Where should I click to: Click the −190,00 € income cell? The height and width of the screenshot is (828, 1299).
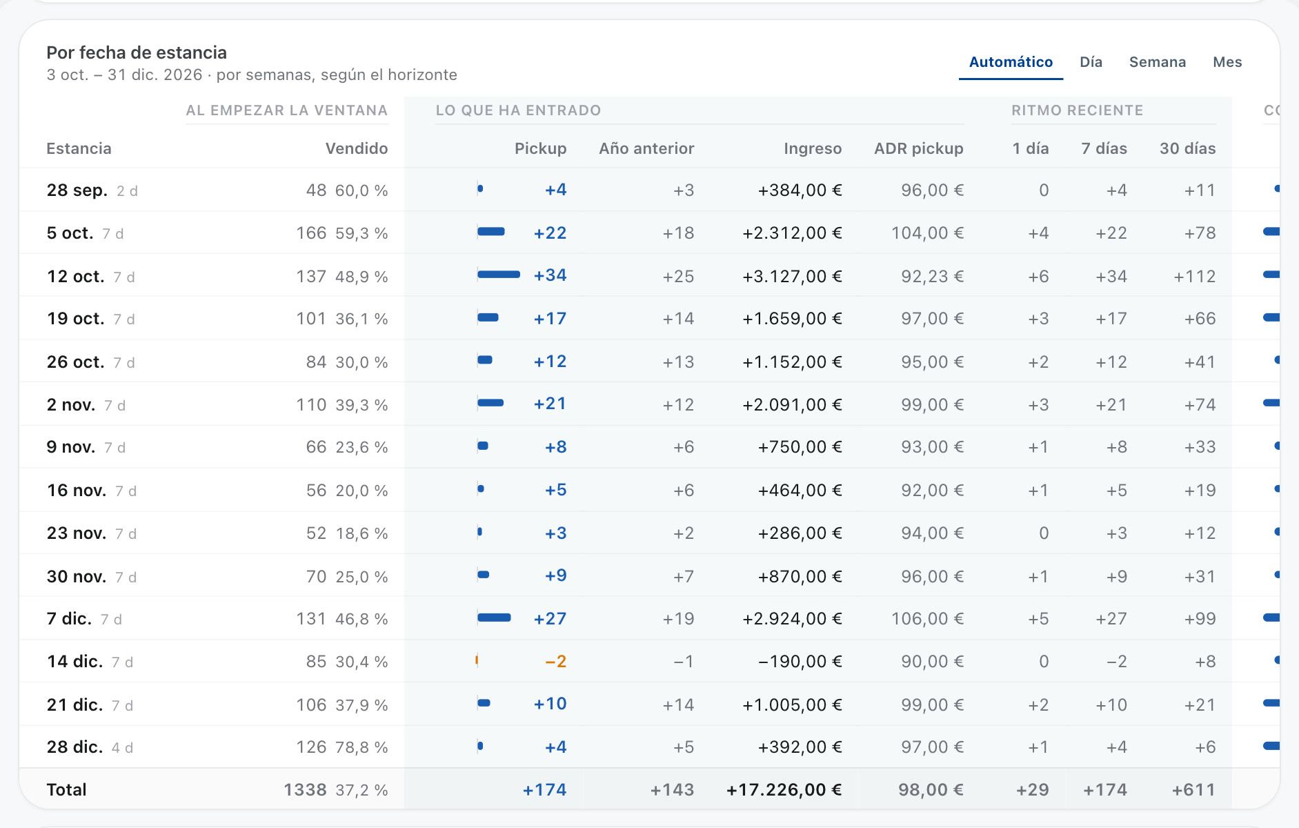click(800, 662)
